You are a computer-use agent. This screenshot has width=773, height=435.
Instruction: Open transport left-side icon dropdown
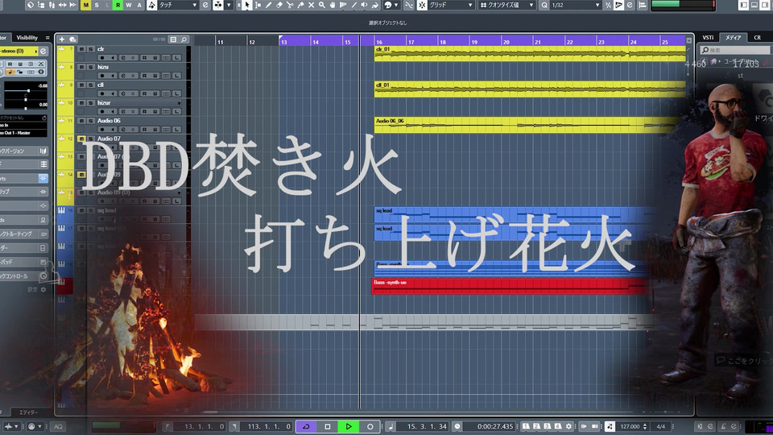click(10, 426)
